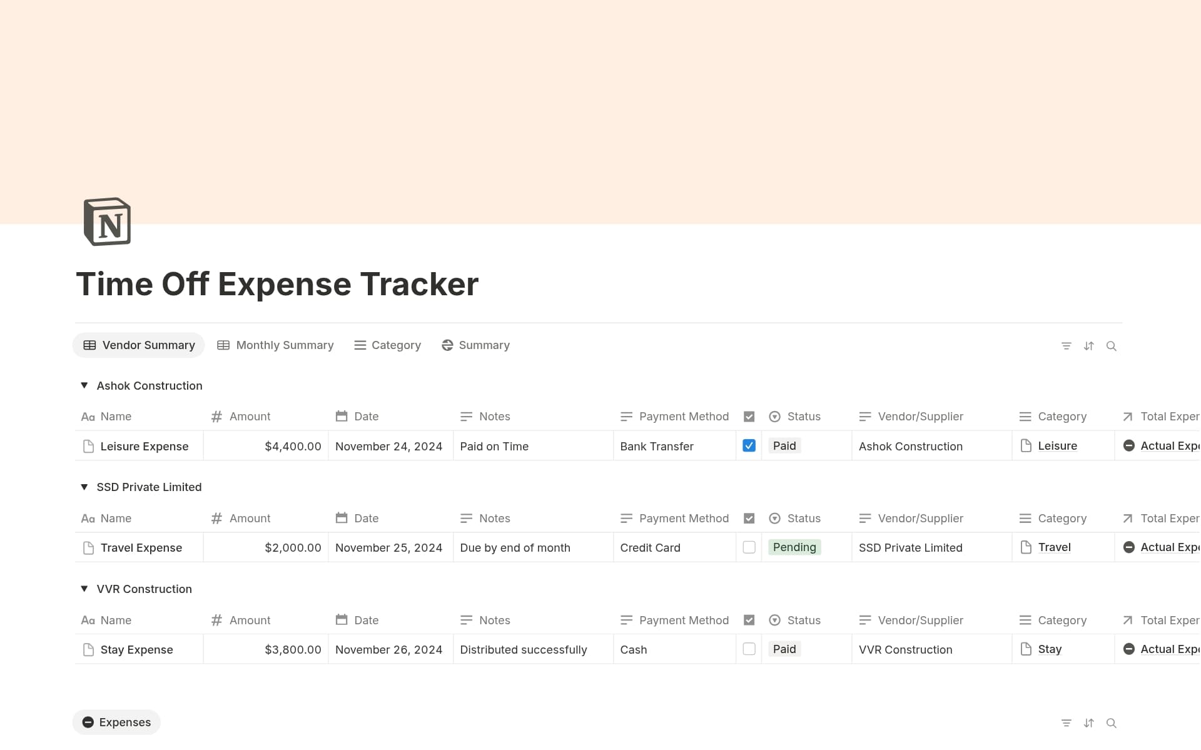Image resolution: width=1201 pixels, height=750 pixels.
Task: Open search in the bottom Expenses toolbar
Action: [1112, 722]
